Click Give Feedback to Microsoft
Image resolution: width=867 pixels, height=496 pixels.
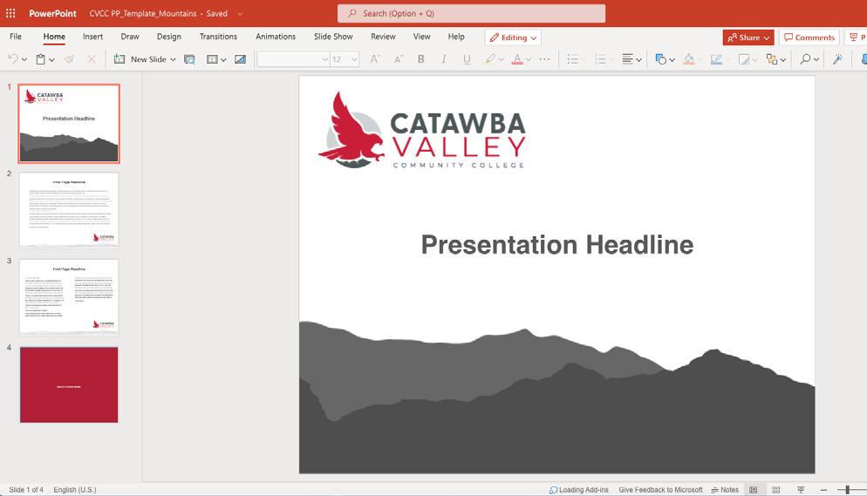[x=660, y=490]
